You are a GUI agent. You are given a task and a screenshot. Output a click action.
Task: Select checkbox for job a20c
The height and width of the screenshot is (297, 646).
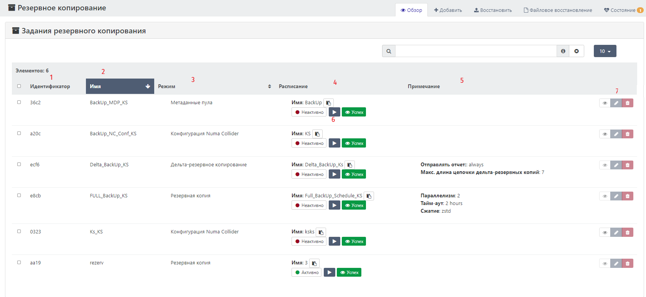tap(19, 133)
